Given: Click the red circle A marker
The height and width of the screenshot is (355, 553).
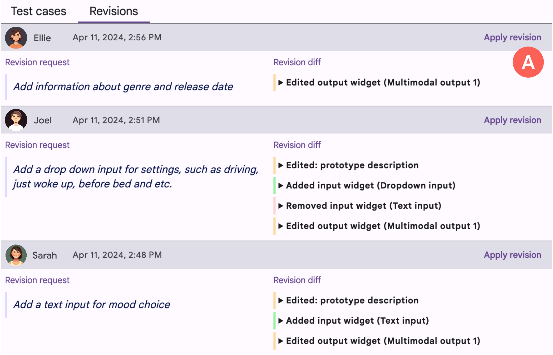Looking at the screenshot, I should (528, 62).
